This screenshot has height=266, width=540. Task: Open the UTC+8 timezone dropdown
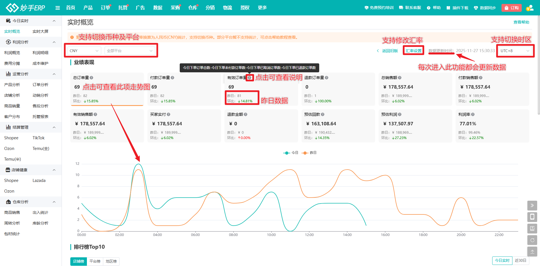pos(515,51)
